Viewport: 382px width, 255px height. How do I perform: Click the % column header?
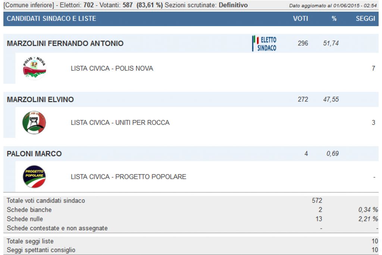(x=334, y=19)
